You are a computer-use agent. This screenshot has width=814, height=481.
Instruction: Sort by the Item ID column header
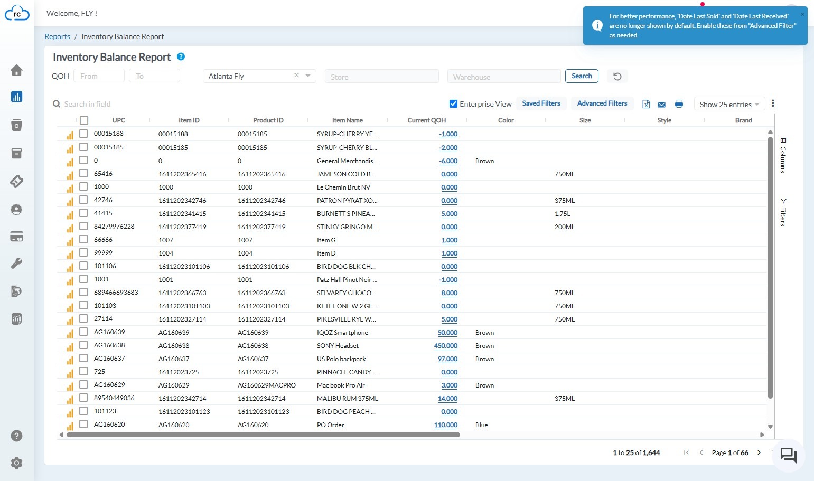pyautogui.click(x=189, y=120)
